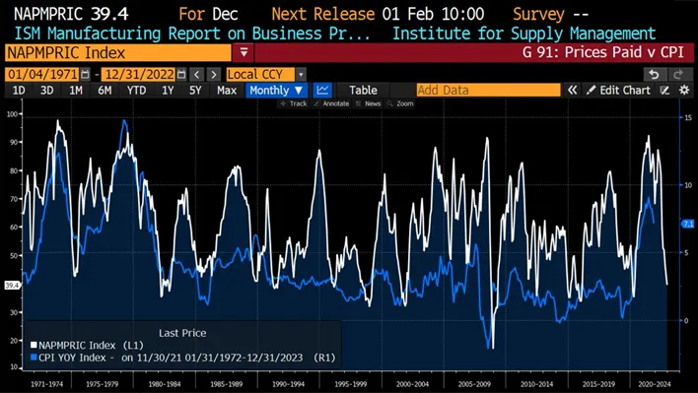Click the annotate pencil-box icon near gear
Screen dimensions: 698x393
pos(665,91)
